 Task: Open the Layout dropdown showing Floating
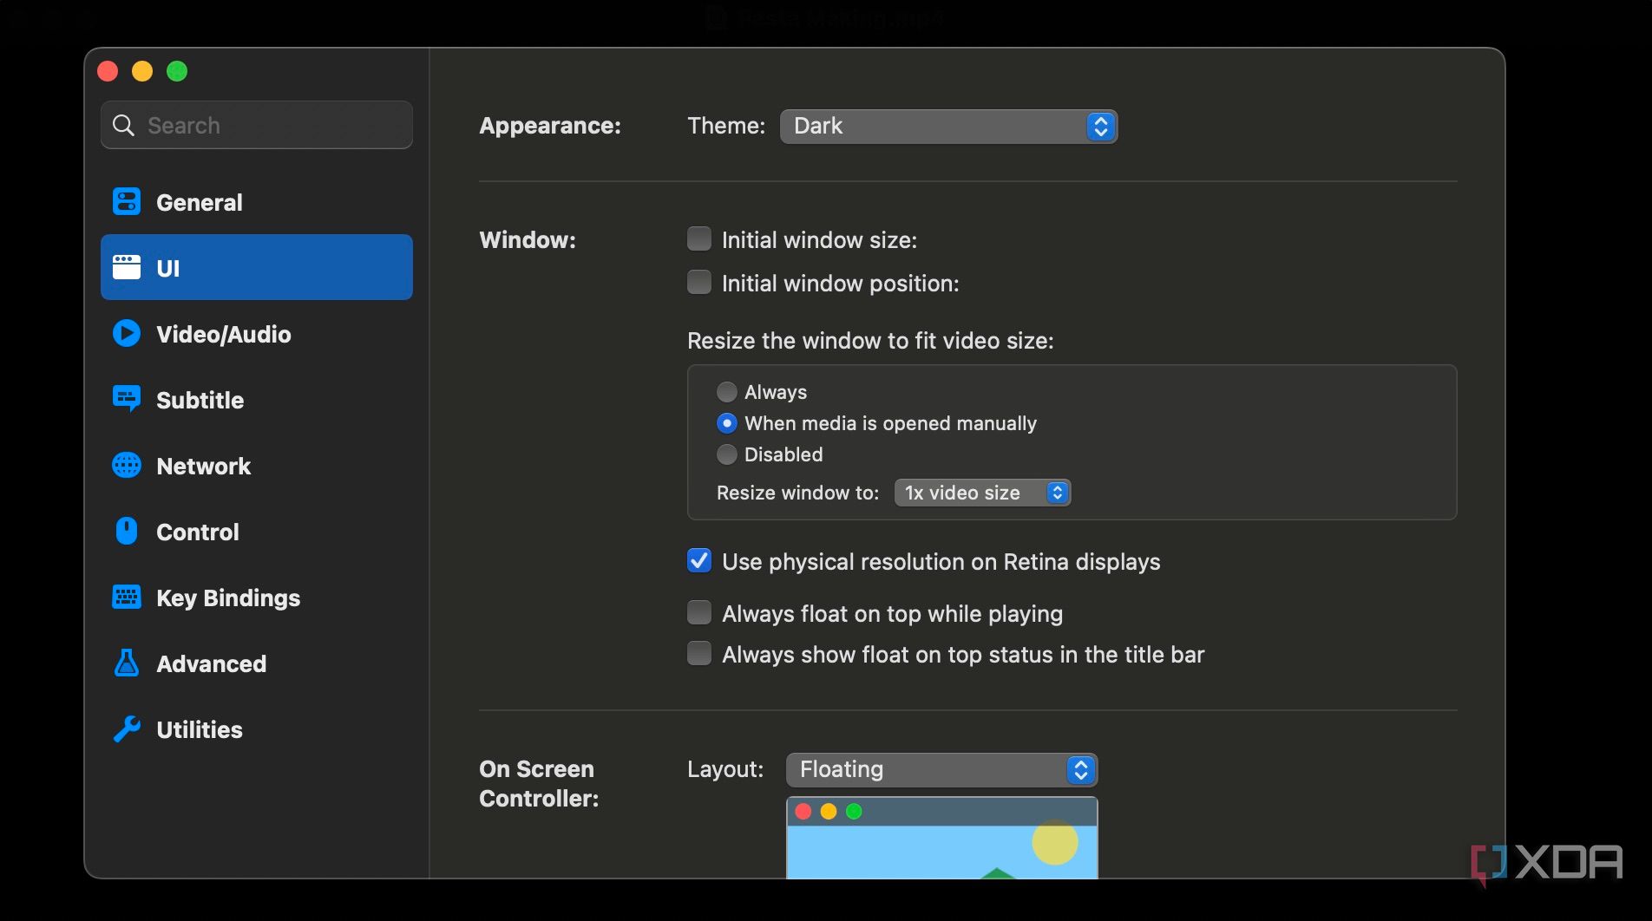[x=941, y=769]
